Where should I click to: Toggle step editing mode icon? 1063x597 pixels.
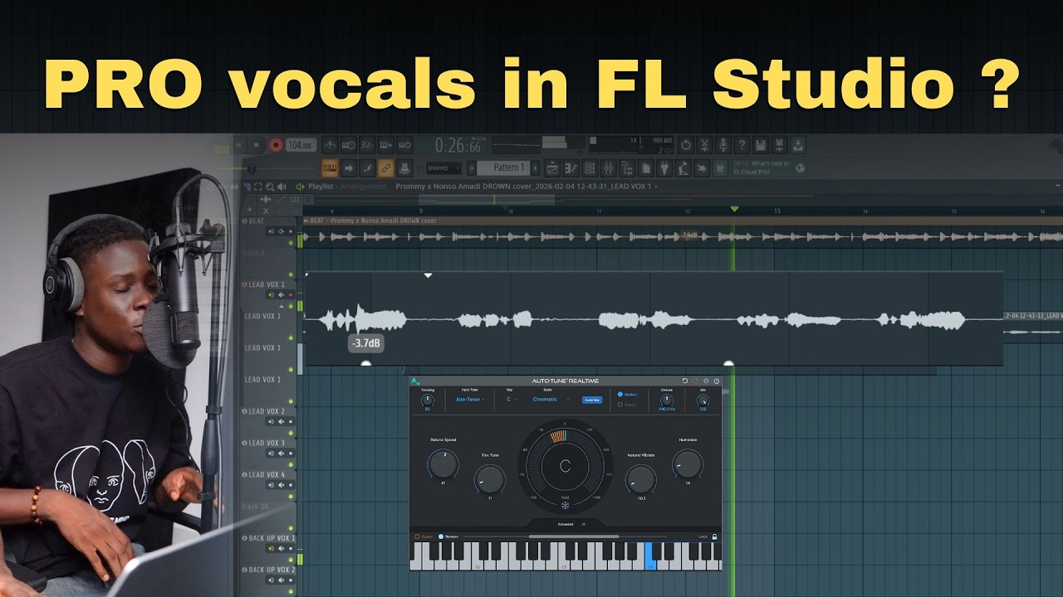pos(367,167)
